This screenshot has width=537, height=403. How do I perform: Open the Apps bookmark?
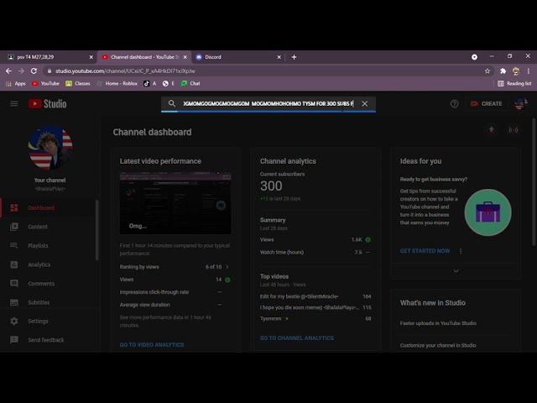coord(16,83)
